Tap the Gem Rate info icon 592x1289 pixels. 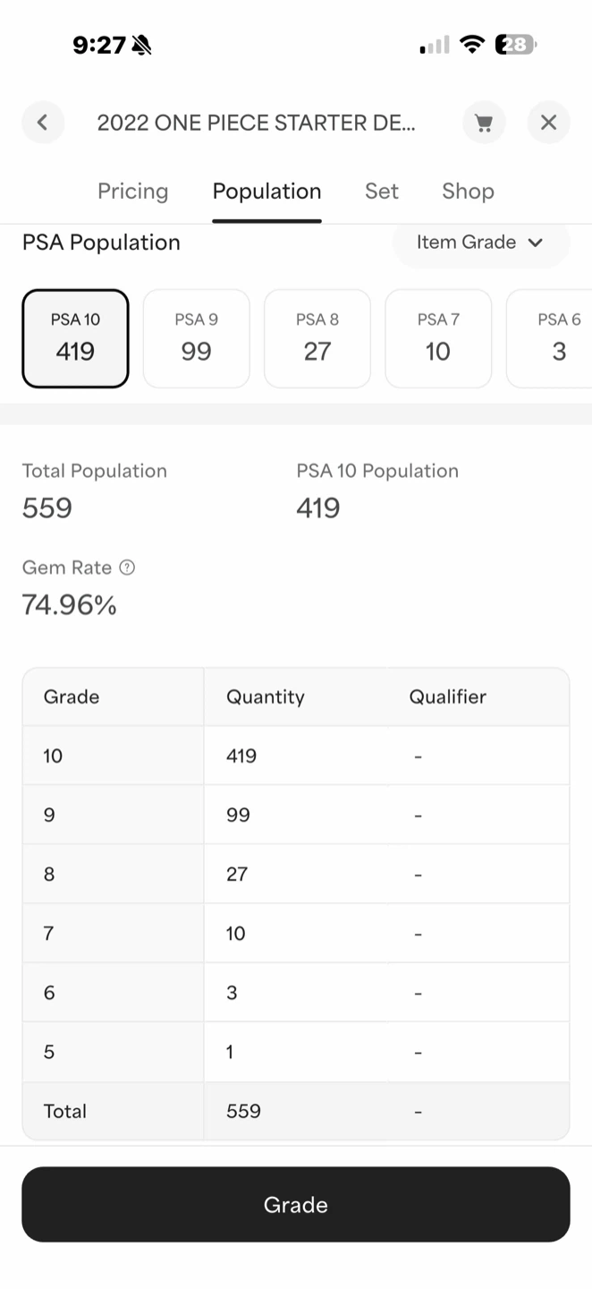[x=127, y=568]
